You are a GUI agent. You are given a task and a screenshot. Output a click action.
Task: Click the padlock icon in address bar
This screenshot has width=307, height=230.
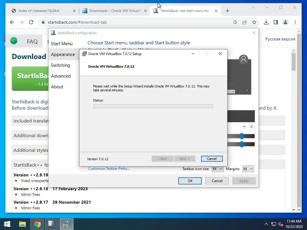point(43,22)
